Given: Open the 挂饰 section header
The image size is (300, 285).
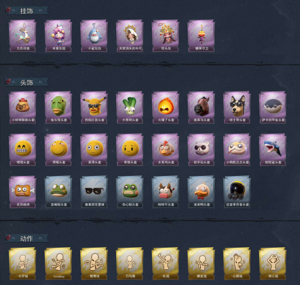Looking at the screenshot, I should pyautogui.click(x=27, y=11).
